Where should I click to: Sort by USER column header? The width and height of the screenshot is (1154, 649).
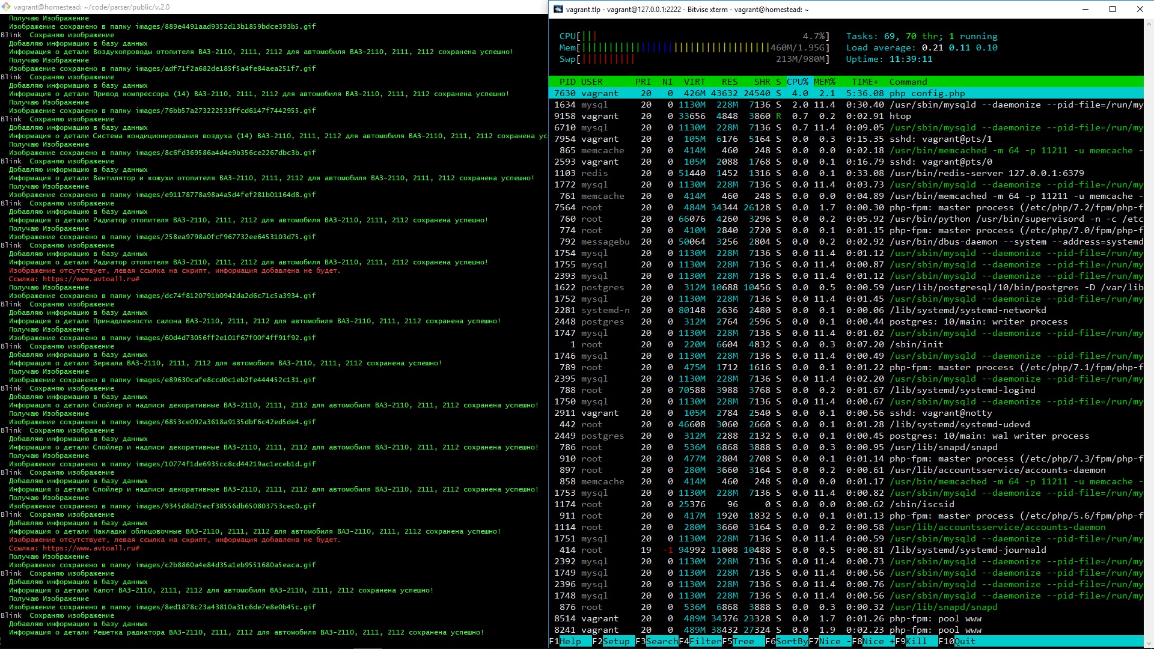(592, 82)
